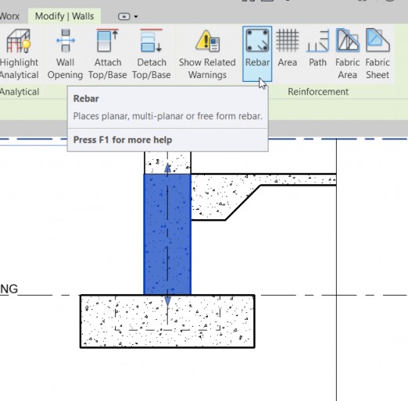
Task: Click the bottom blue arrow wall grip
Action: click(167, 301)
